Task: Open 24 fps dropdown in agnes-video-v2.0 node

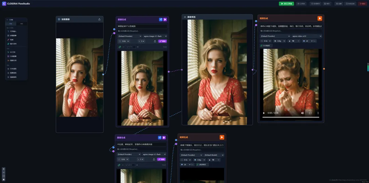Action: point(309,41)
